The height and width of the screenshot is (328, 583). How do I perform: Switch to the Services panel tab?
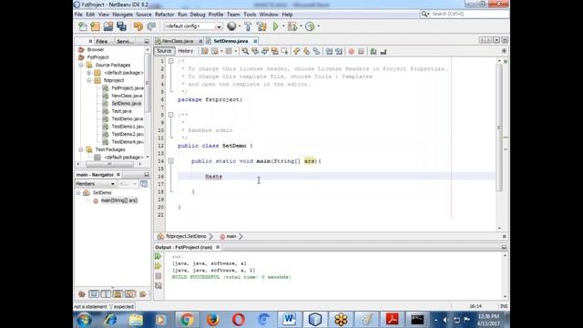[126, 41]
